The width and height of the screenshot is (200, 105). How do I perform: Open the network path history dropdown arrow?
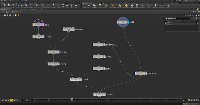(x=190, y=12)
